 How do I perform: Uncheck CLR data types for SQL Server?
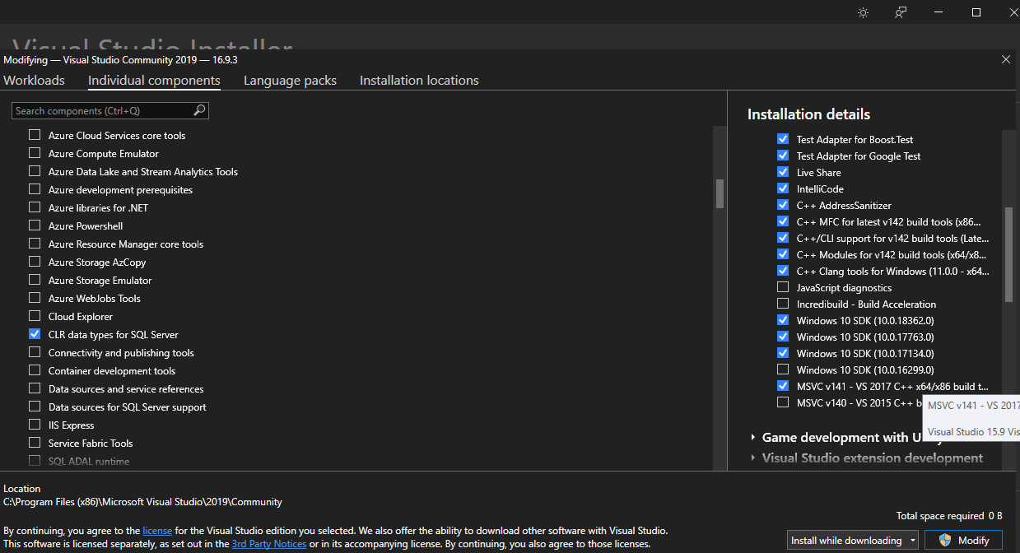[35, 334]
